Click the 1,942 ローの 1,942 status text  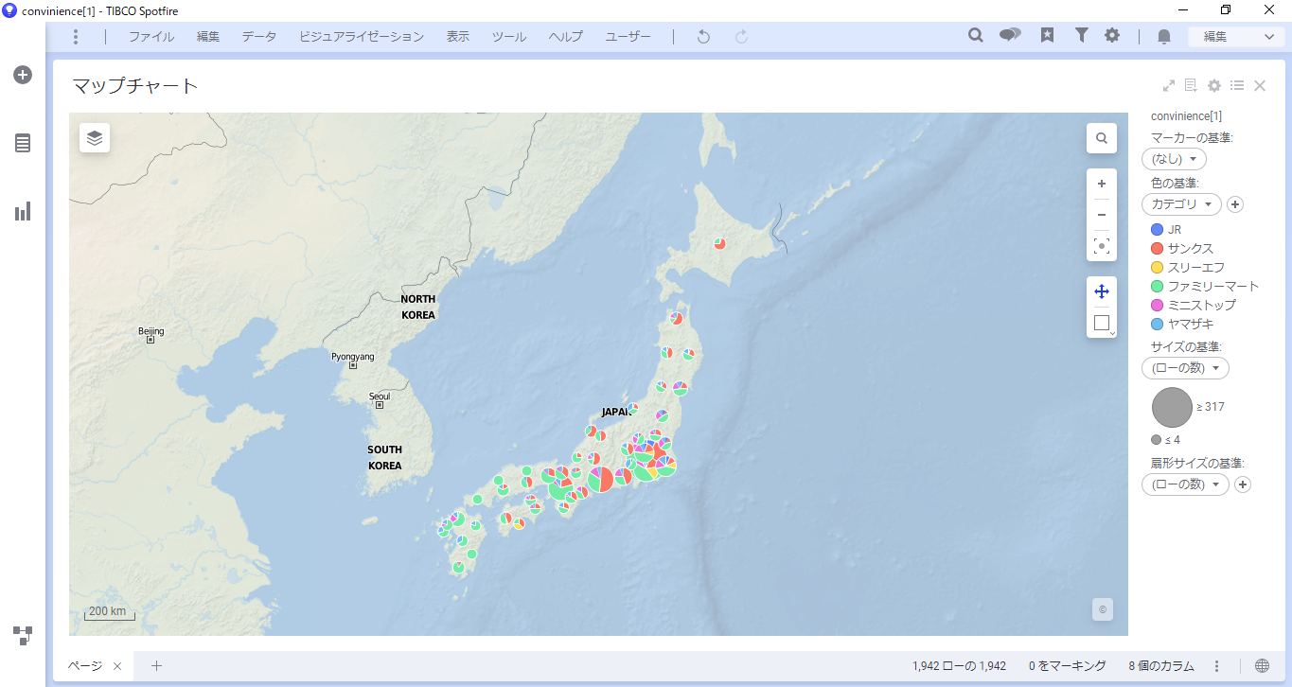959,666
